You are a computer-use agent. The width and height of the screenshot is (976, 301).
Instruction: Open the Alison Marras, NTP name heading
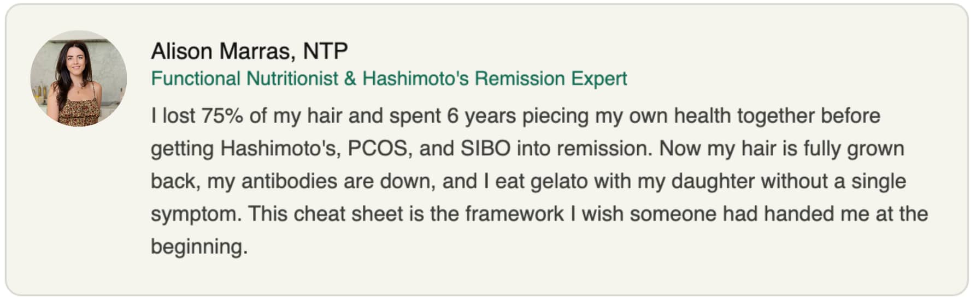coord(249,51)
